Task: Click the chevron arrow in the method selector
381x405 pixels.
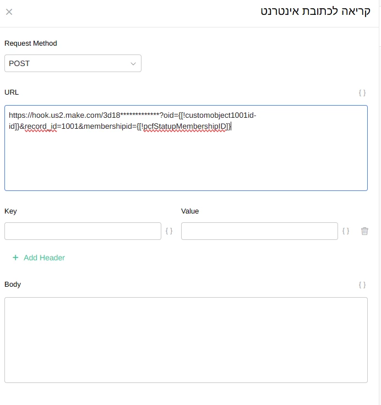Action: pyautogui.click(x=133, y=64)
